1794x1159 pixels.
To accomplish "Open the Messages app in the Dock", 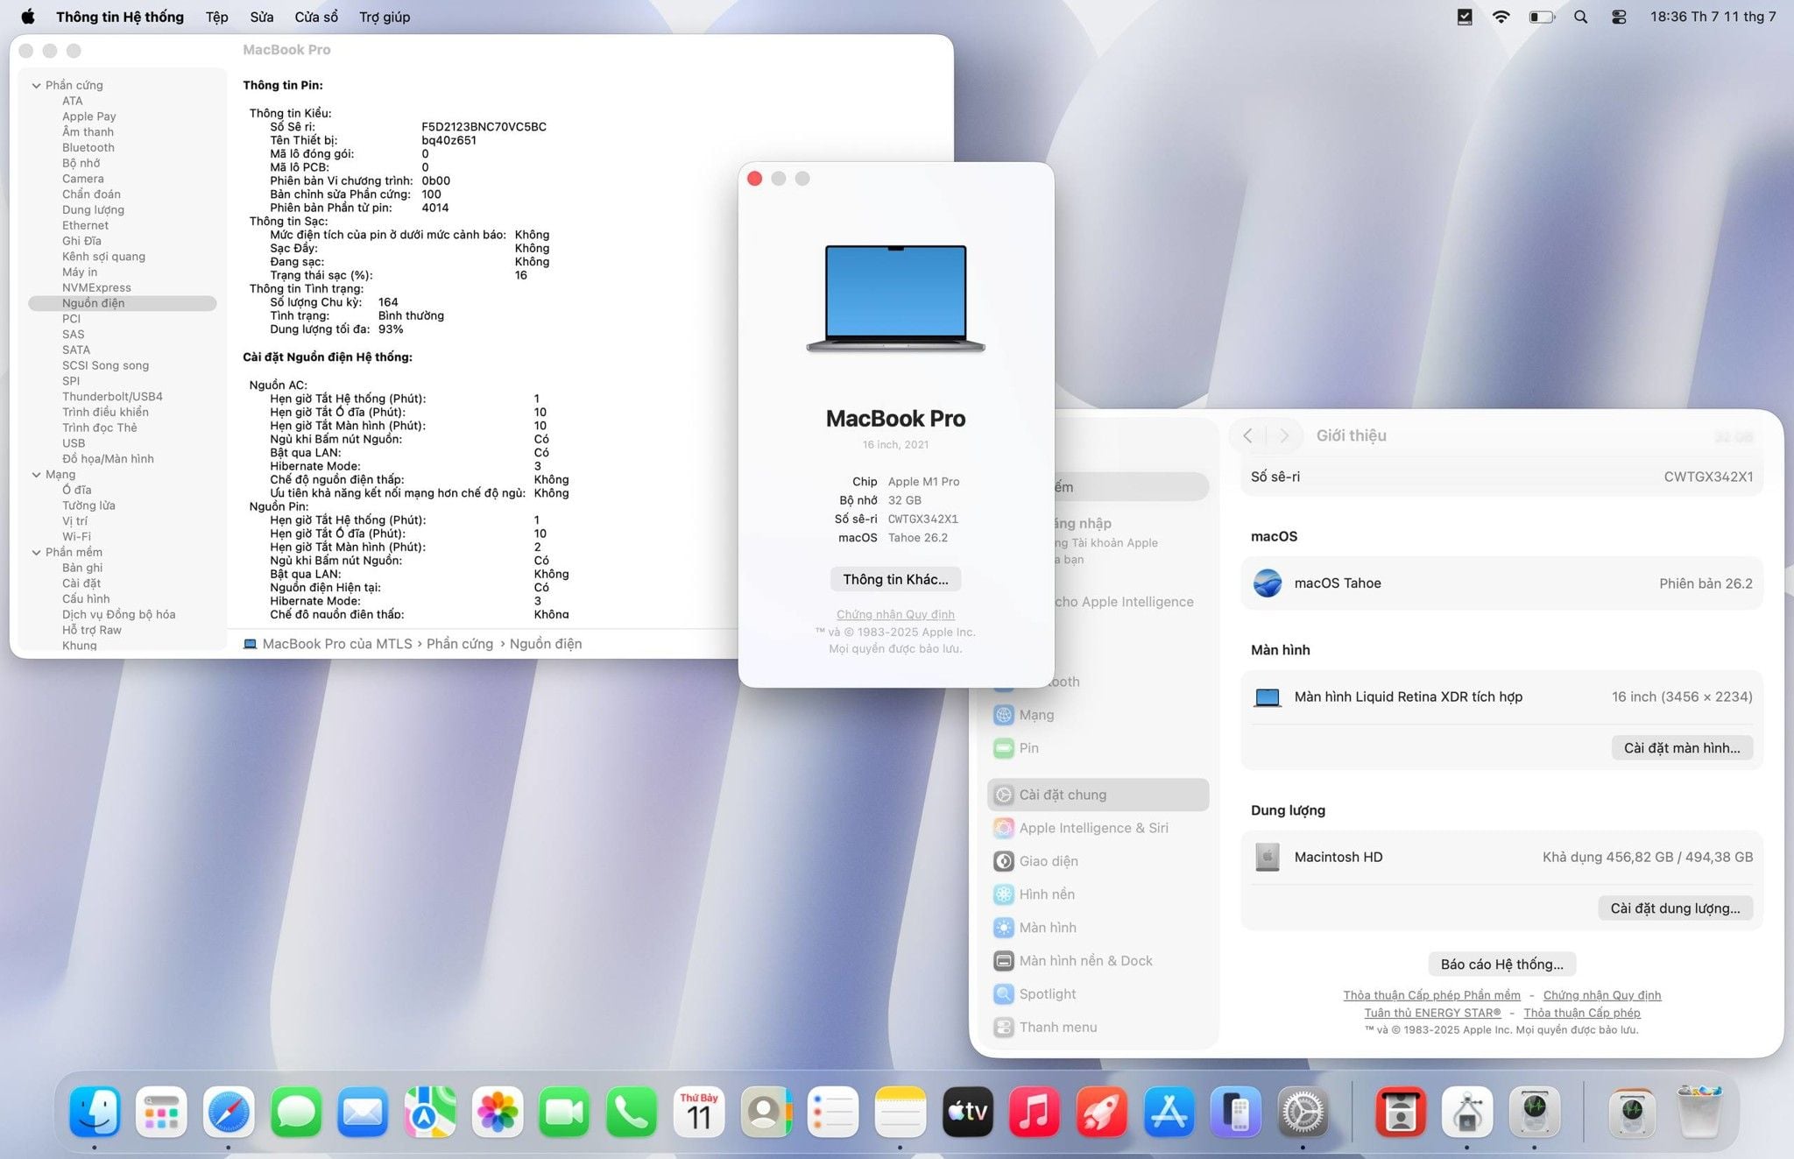I will [x=296, y=1112].
